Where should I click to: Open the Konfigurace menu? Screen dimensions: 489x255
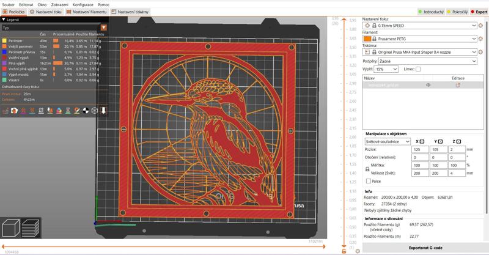83,5
